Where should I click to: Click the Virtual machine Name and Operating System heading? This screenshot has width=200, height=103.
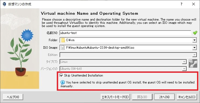[89, 13]
